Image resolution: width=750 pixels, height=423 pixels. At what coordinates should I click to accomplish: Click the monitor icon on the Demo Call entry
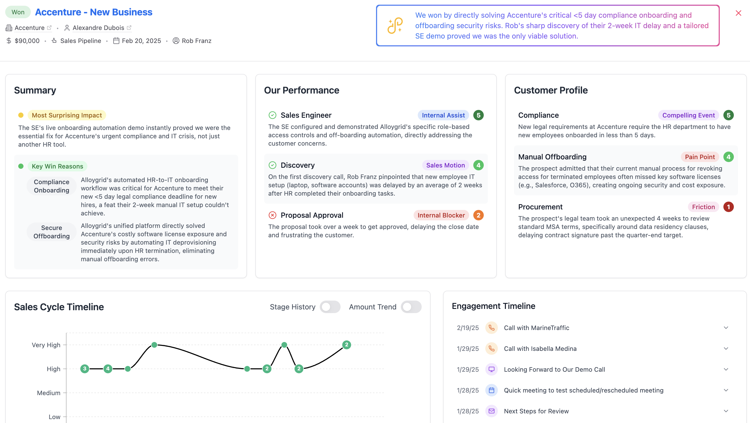[492, 370]
